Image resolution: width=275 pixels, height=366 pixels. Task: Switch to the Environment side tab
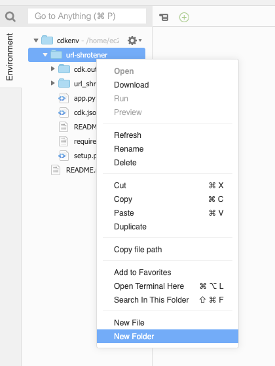[10, 57]
